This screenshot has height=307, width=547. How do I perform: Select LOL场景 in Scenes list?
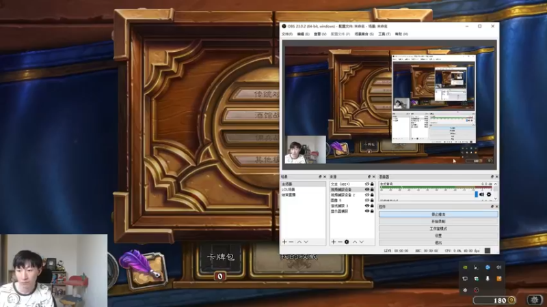tap(303, 190)
